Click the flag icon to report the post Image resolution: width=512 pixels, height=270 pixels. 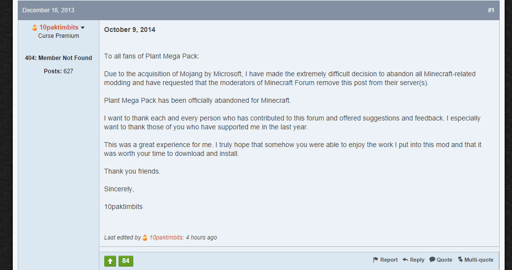click(375, 260)
